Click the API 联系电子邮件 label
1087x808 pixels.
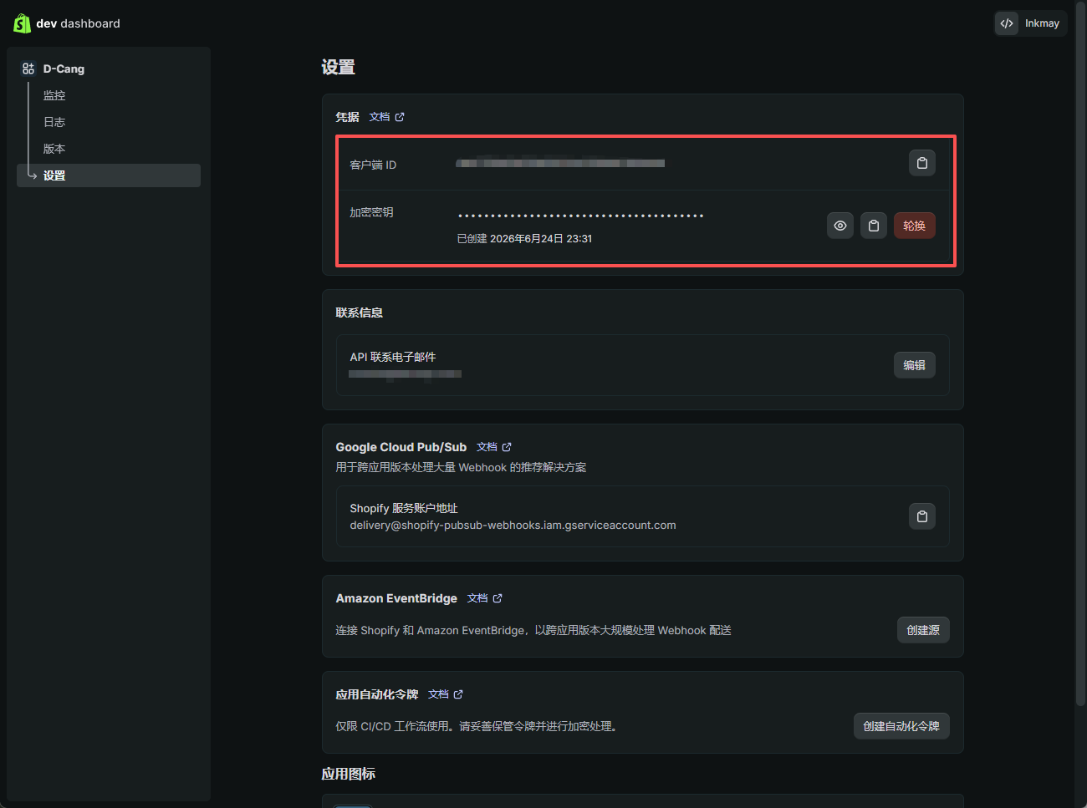(x=393, y=357)
